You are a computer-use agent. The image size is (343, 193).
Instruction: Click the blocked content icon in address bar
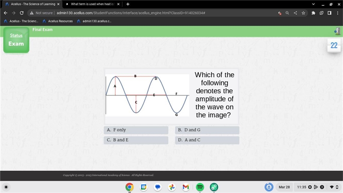pyautogui.click(x=280, y=13)
